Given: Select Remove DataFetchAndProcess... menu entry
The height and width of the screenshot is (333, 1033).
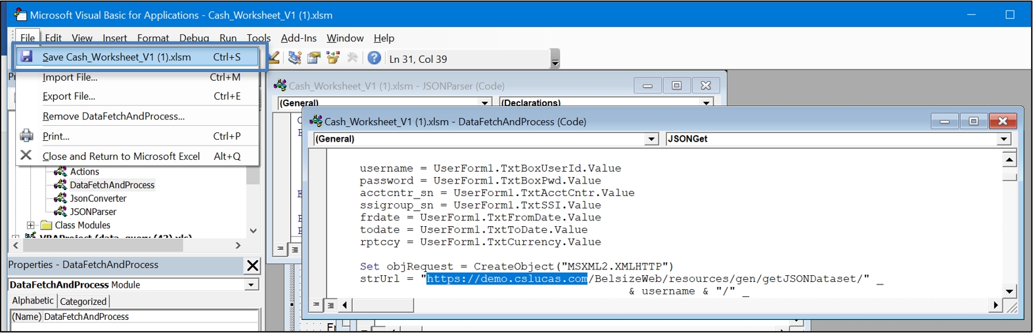Looking at the screenshot, I should click(137, 116).
